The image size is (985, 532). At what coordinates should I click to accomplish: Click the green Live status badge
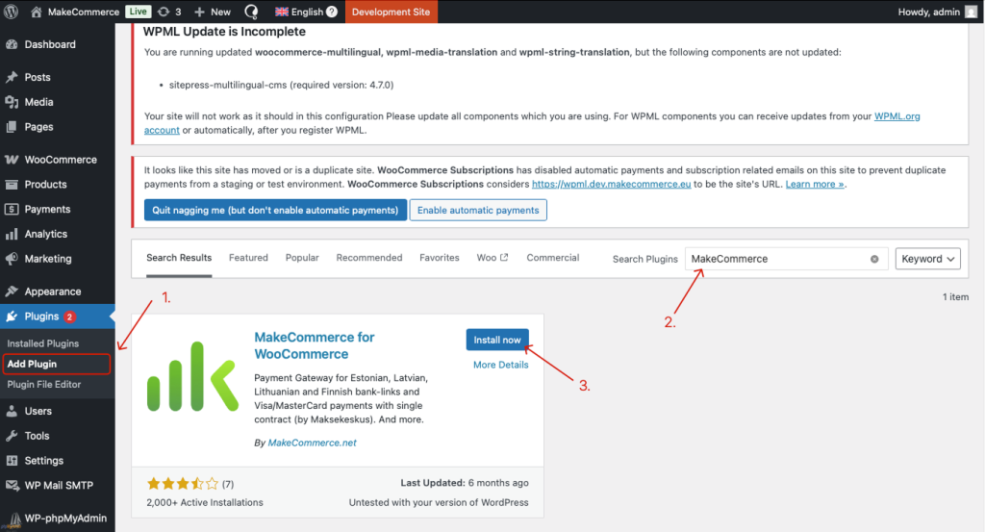click(x=138, y=12)
